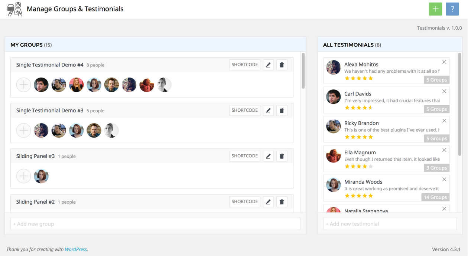
Task: Click the My Groups panel scrollbar
Action: 303,71
